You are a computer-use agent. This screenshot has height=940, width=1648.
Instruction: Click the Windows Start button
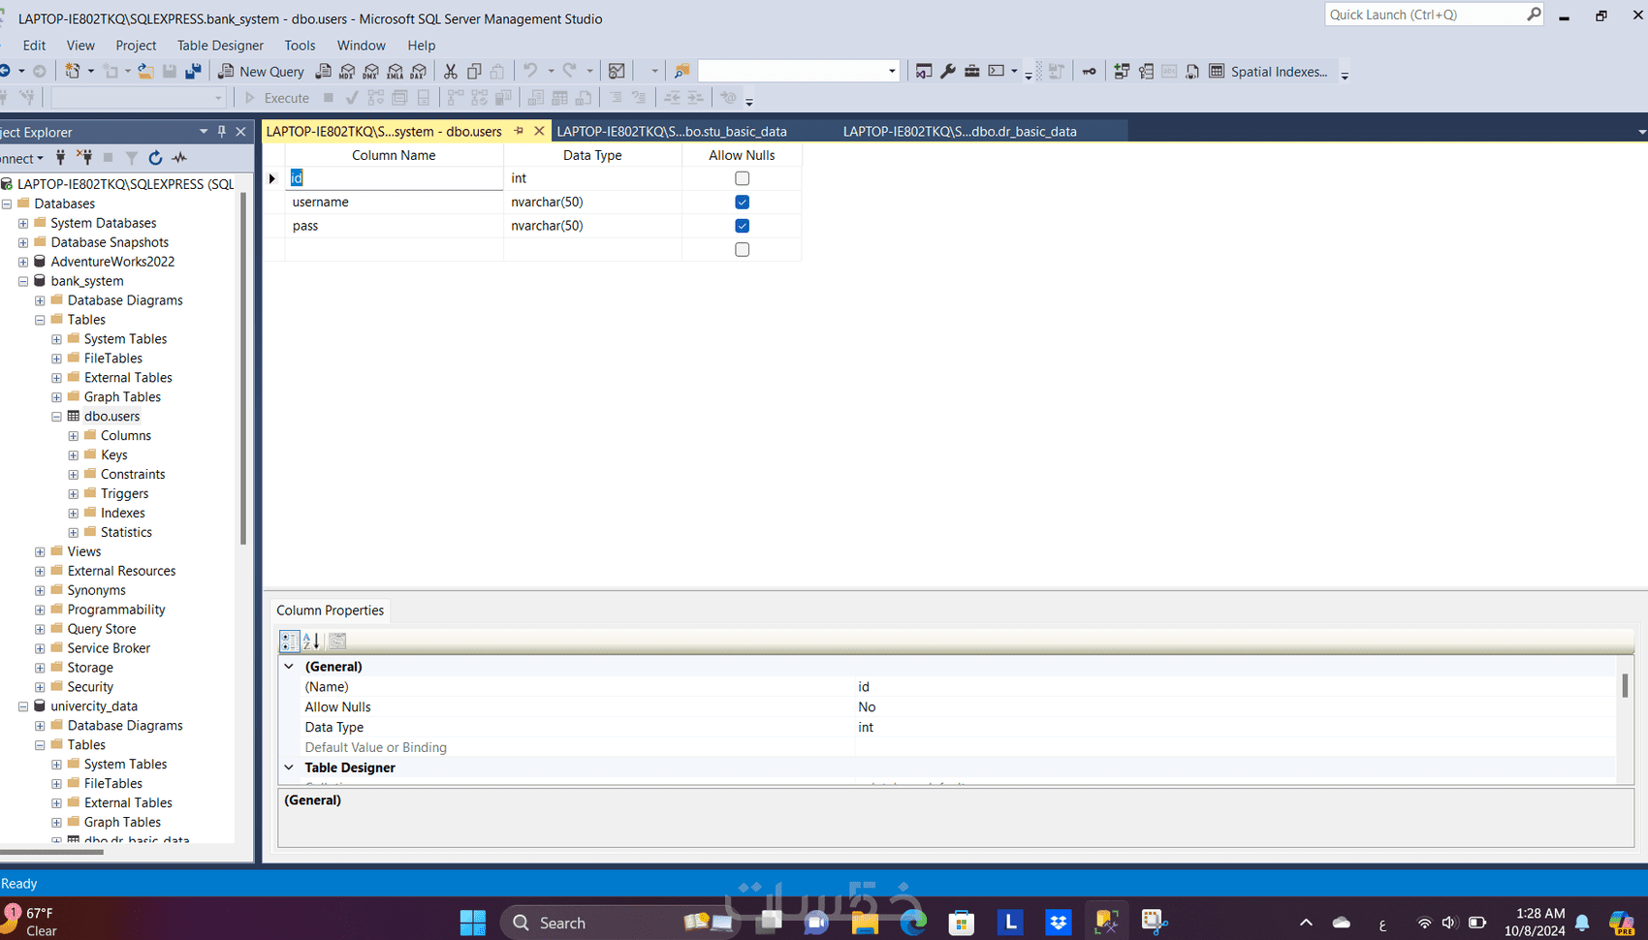tap(473, 923)
